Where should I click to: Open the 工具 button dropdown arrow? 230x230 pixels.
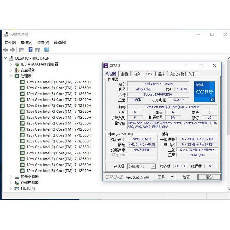[172, 177]
